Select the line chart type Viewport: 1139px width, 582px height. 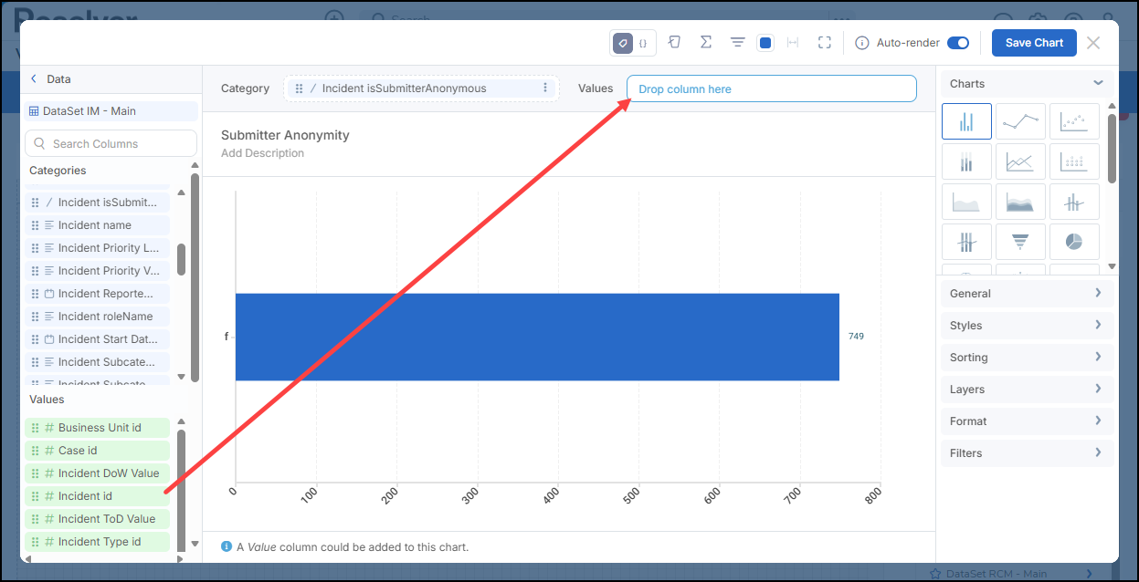pyautogui.click(x=1020, y=121)
